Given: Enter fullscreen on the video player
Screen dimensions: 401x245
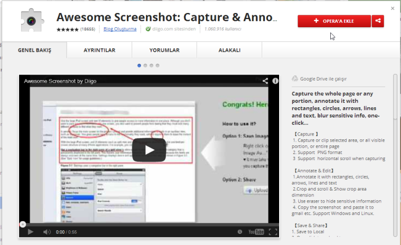Looking at the screenshot, I should click(x=273, y=232).
